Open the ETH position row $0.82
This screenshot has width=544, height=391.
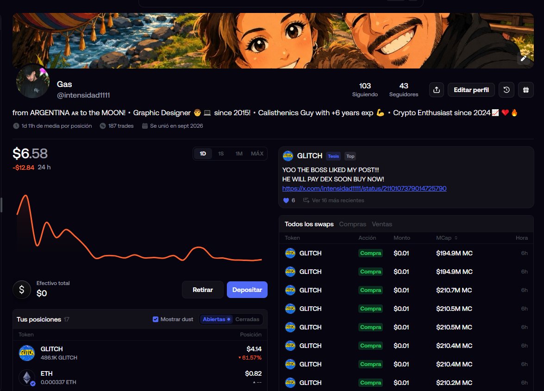(140, 378)
